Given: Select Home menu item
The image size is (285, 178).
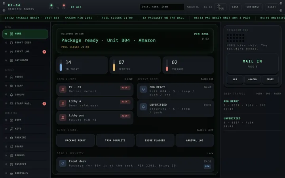Looking at the screenshot, I should click(x=25, y=34).
